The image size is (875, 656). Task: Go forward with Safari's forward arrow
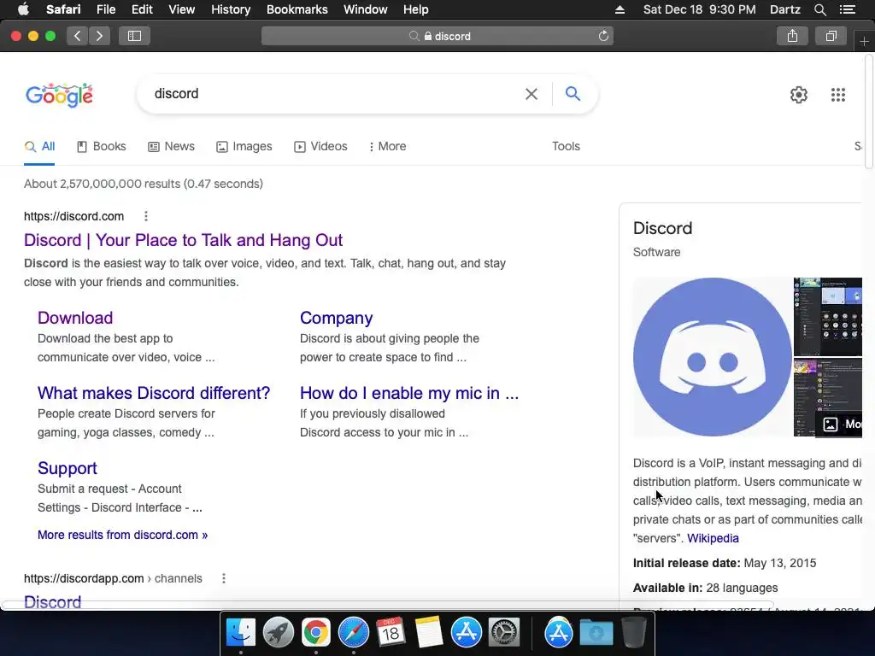pyautogui.click(x=99, y=36)
